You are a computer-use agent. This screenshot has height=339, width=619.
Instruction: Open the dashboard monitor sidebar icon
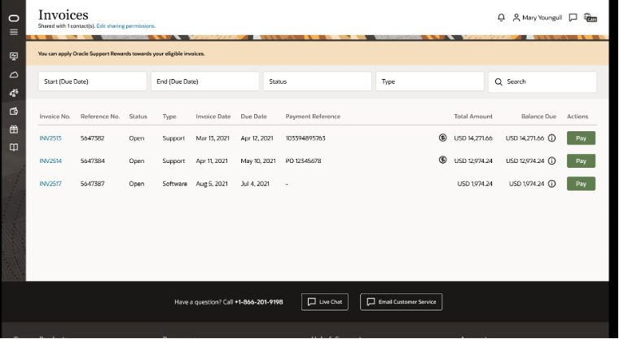[14, 56]
